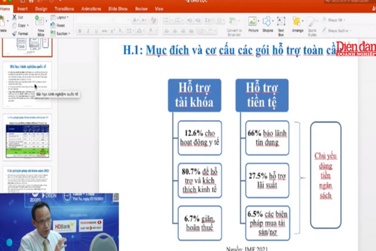Toggle Underline formatting
376x251 pixels.
pyautogui.click(x=96, y=31)
